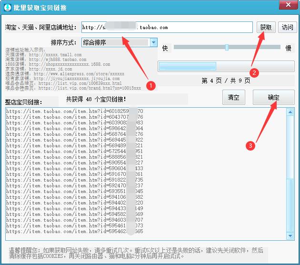Select link row starting id=598642

pos(74,128)
